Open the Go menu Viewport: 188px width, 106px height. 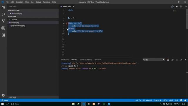[32, 2]
